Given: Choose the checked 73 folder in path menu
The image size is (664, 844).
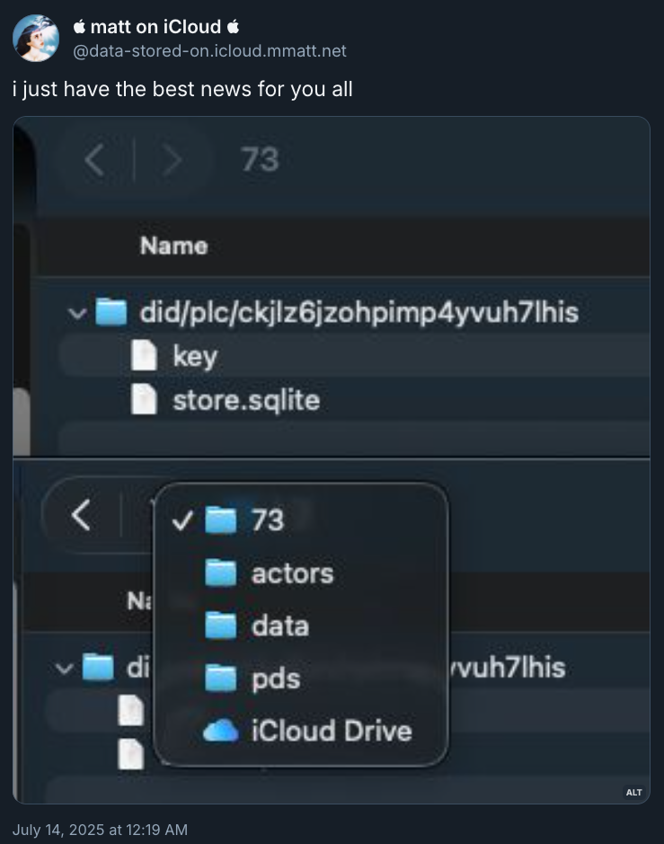Looking at the screenshot, I should point(267,520).
